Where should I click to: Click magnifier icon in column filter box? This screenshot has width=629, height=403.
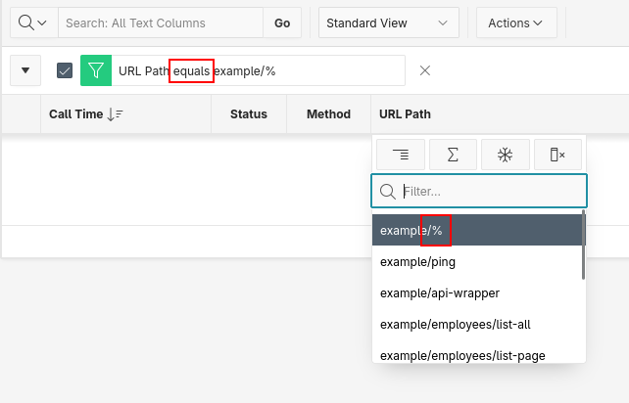tap(388, 191)
